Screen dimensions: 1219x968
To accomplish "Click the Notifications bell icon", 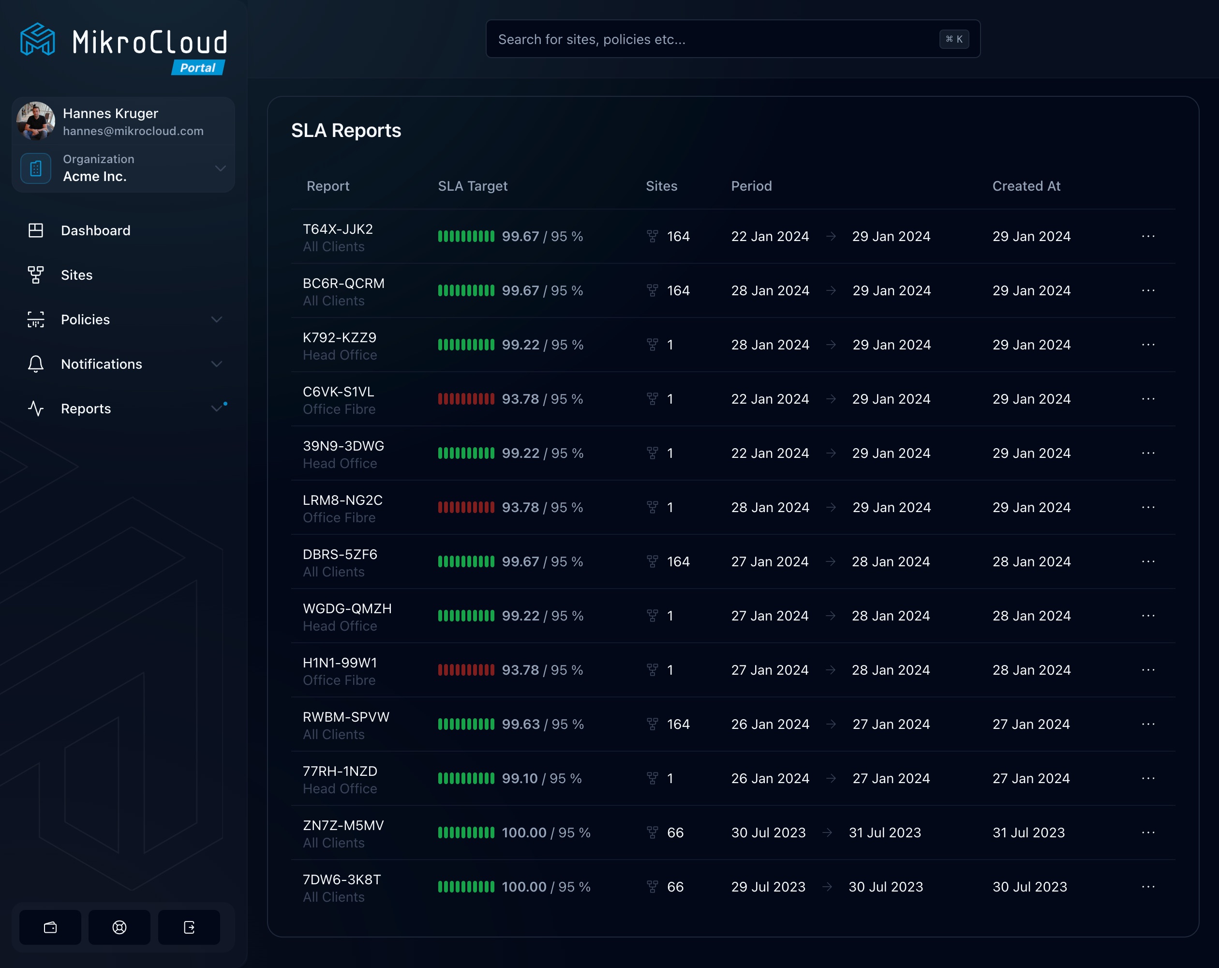I will click(x=36, y=364).
